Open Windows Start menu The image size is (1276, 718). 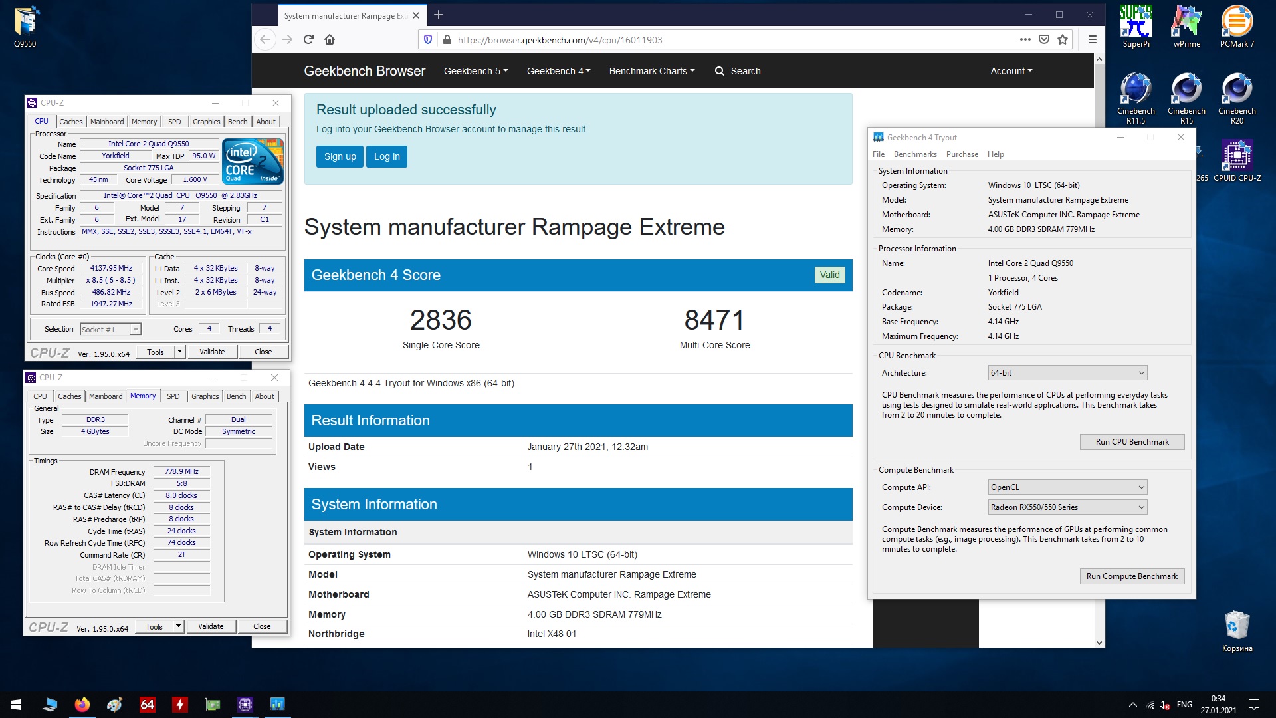point(16,705)
